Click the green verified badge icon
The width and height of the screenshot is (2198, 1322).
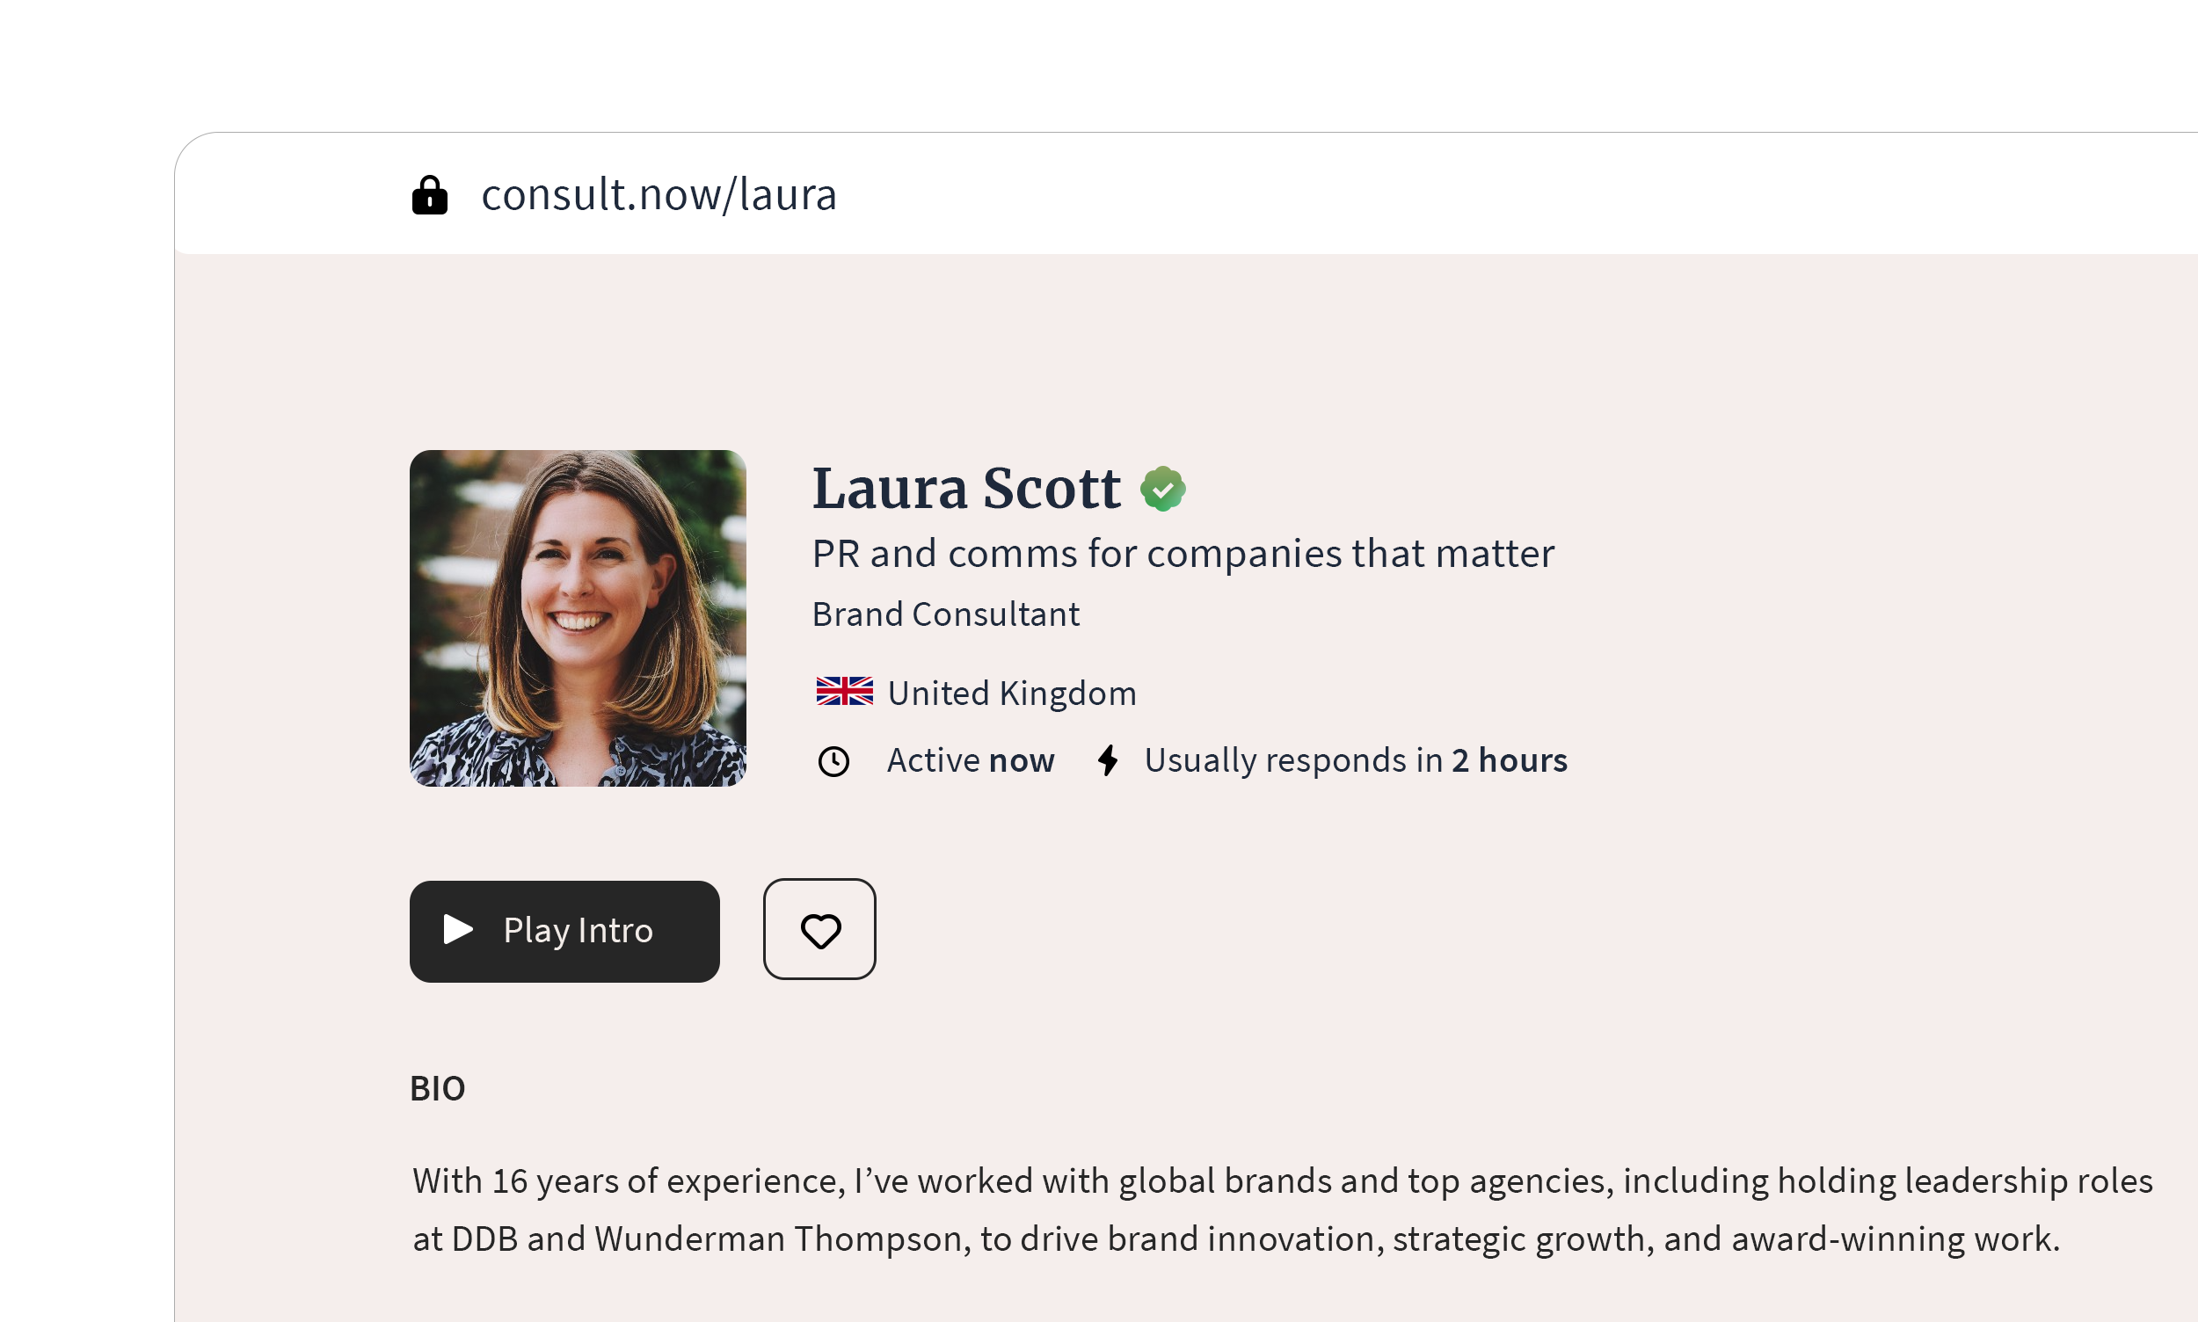tap(1162, 489)
